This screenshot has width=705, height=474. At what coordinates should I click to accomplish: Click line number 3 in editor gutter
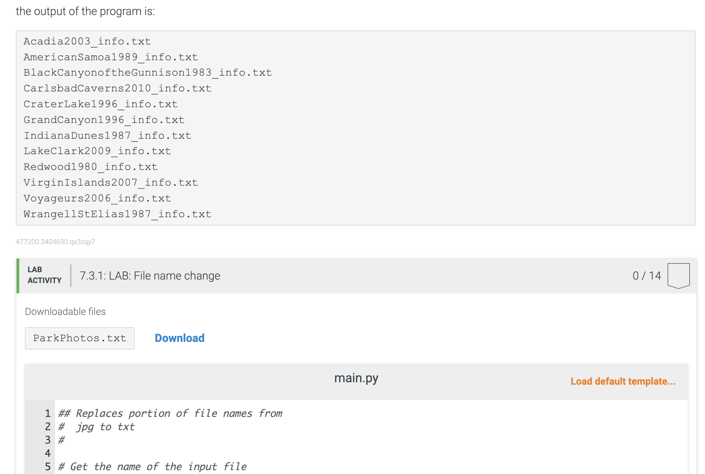pos(48,440)
